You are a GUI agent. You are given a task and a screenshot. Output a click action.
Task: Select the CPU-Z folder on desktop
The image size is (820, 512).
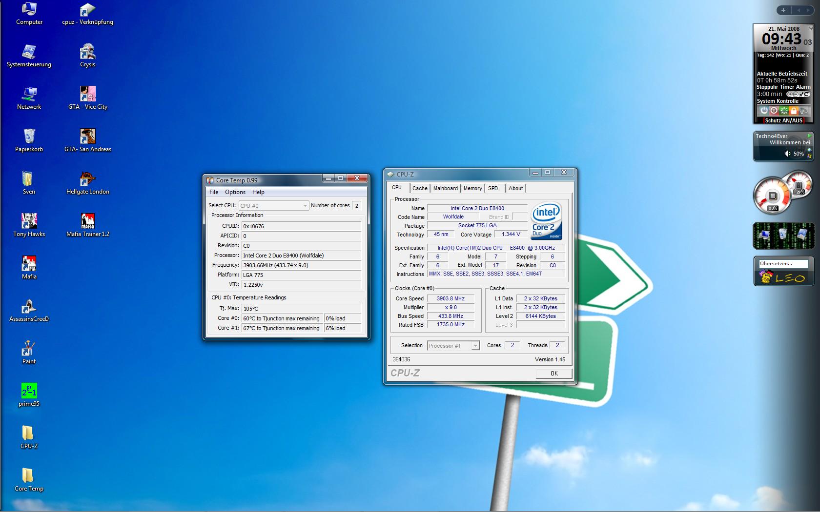tap(29, 437)
